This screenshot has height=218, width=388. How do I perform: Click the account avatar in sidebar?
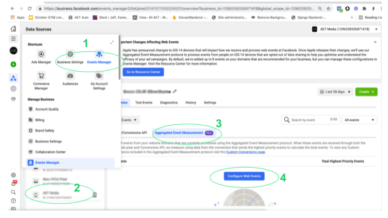point(14,50)
